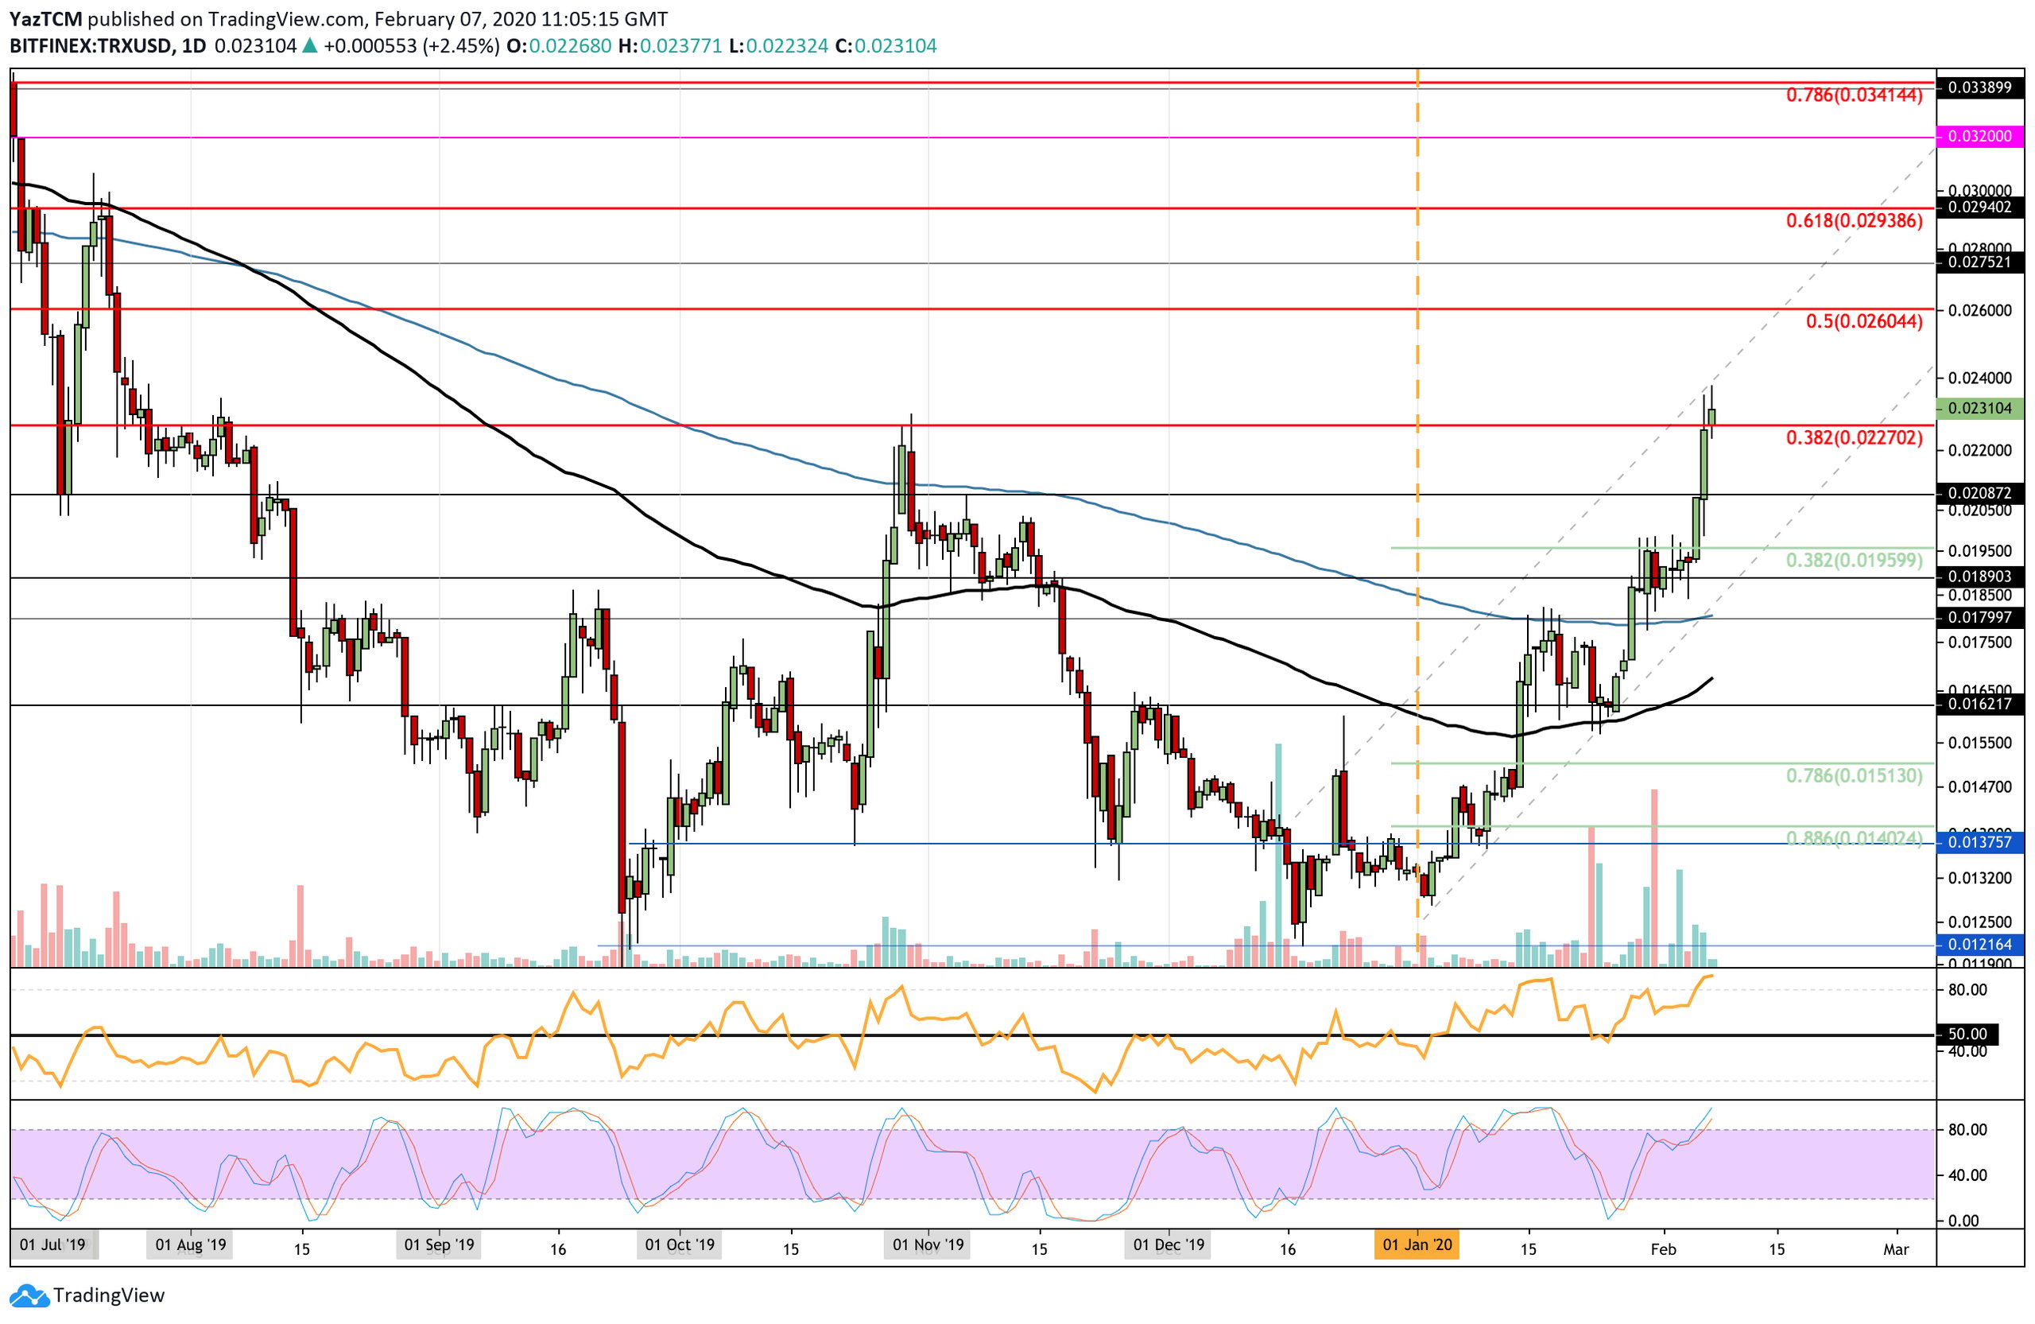Click the 01 Jul '19 date label
Image resolution: width=2035 pixels, height=1324 pixels.
coord(53,1246)
